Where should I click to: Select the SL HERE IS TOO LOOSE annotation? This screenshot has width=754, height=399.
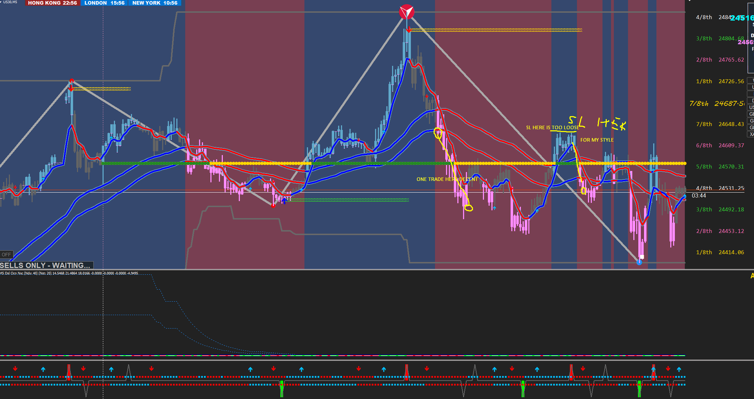click(x=552, y=127)
